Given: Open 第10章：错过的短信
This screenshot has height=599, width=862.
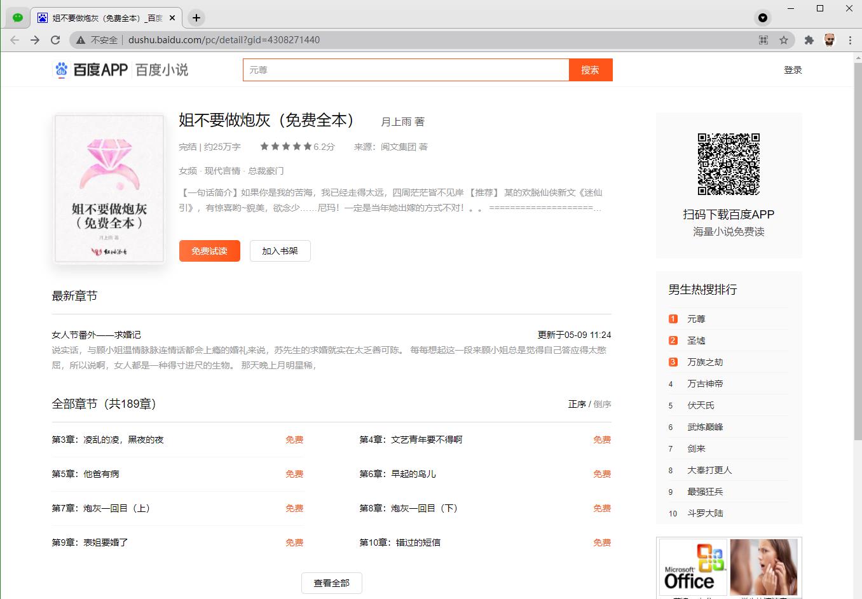Looking at the screenshot, I should (x=400, y=542).
